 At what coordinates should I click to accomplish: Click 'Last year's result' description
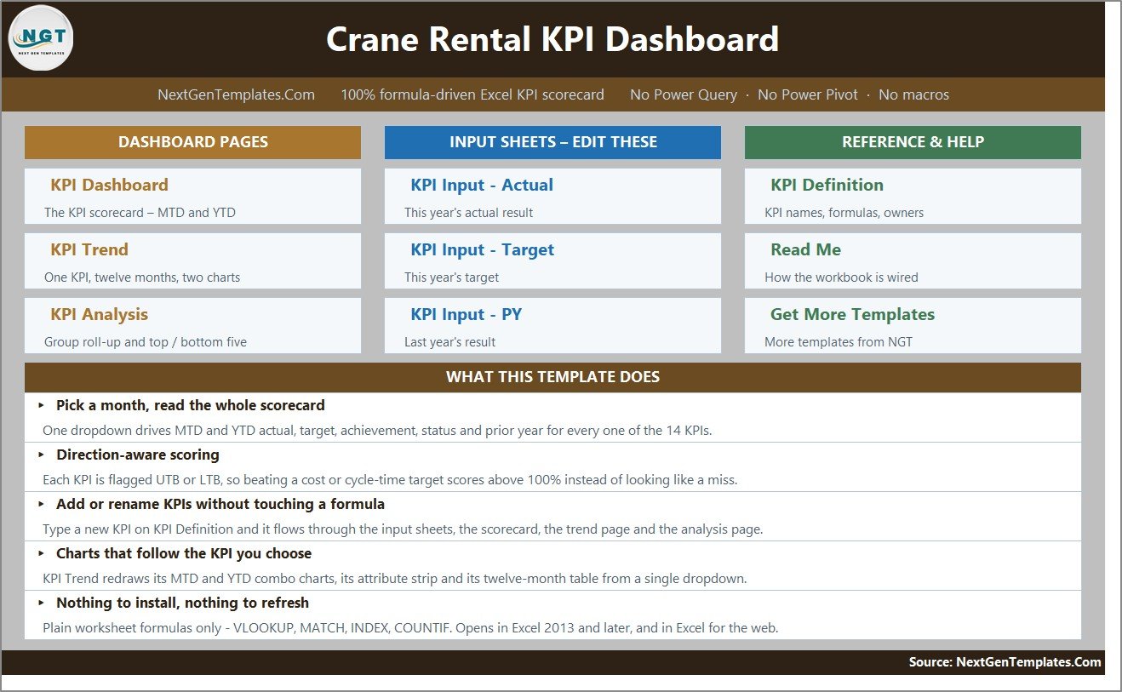pyautogui.click(x=449, y=342)
